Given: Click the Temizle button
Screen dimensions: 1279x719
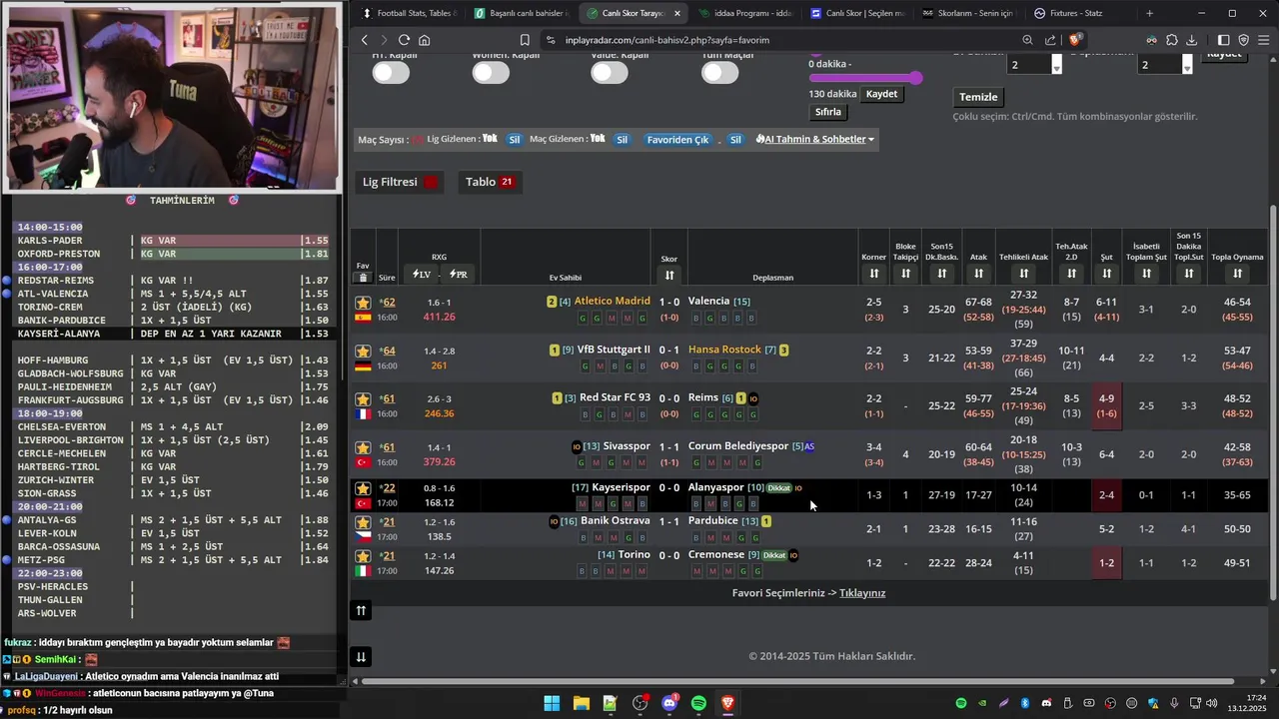Looking at the screenshot, I should (x=978, y=97).
